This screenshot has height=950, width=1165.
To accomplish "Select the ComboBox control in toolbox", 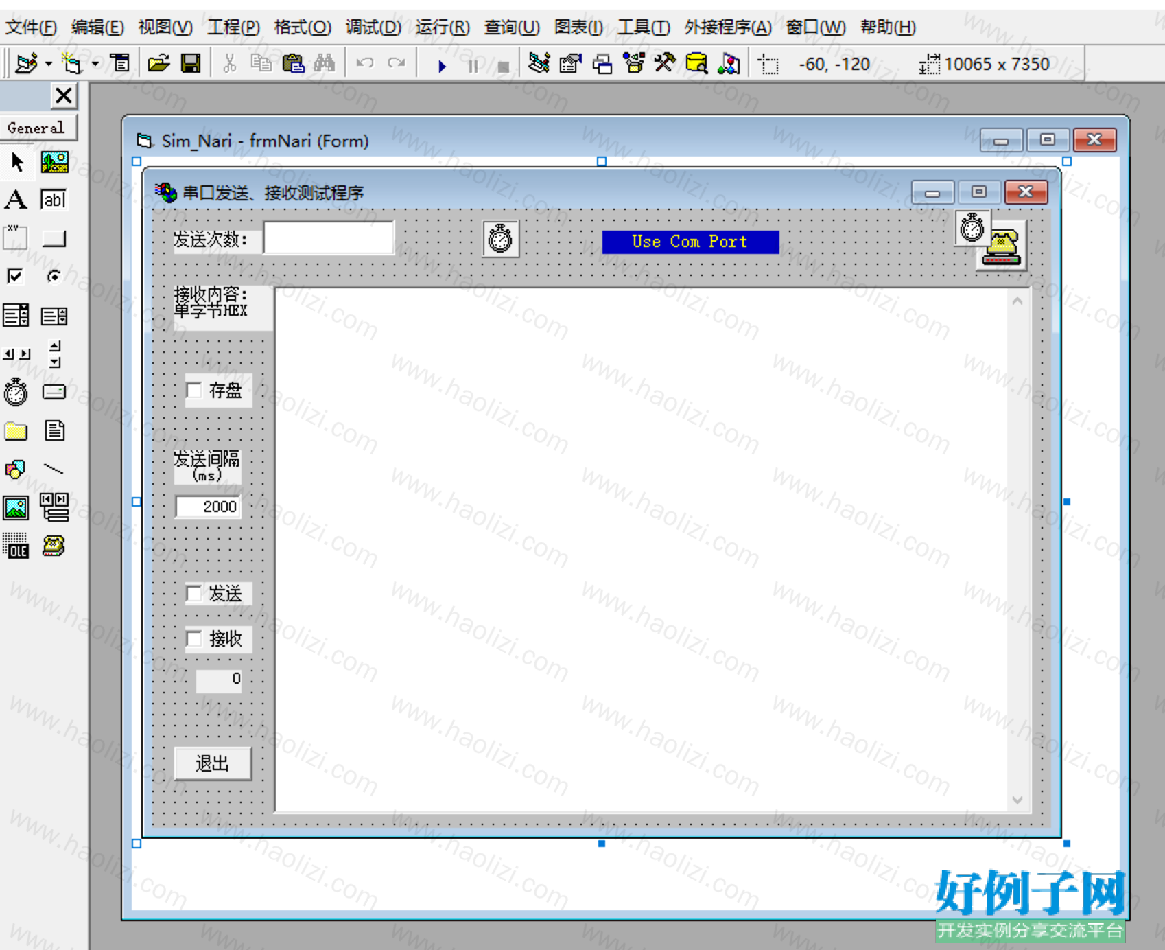I will point(16,316).
